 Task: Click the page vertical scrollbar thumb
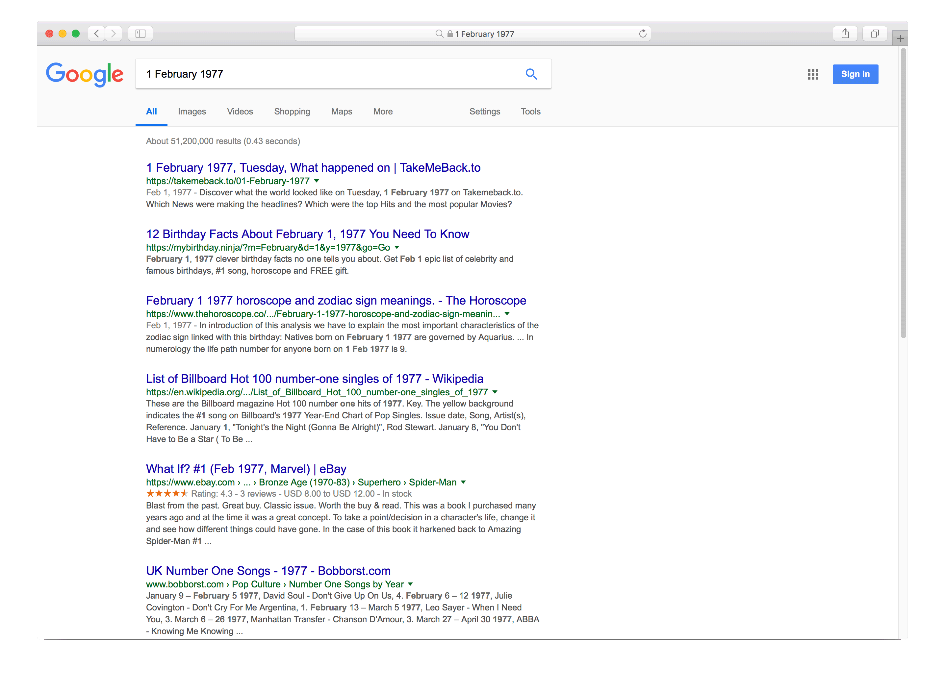pos(903,193)
